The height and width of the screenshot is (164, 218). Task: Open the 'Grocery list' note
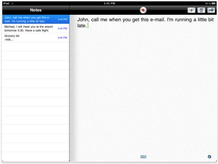[x=36, y=38]
